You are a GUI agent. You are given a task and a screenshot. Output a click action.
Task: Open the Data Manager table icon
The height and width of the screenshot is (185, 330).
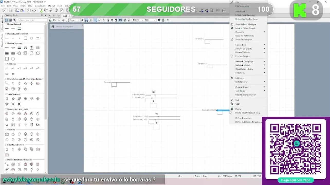point(11,11)
